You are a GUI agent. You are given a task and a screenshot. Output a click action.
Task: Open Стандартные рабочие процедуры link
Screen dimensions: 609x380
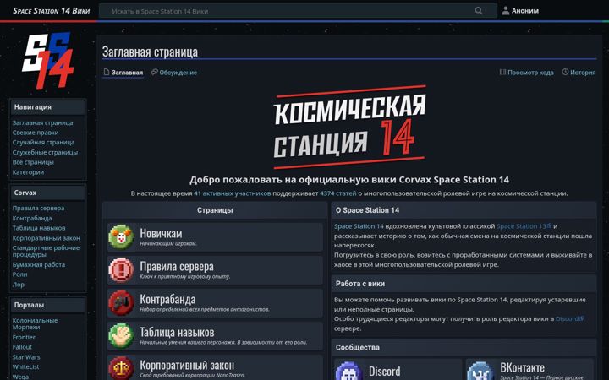coord(46,252)
